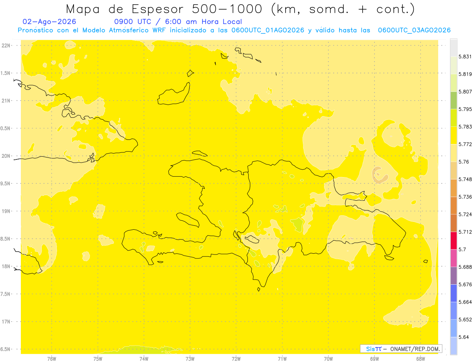Click legend value 5.664
Viewport: 472px width, 364px height.
pyautogui.click(x=465, y=302)
